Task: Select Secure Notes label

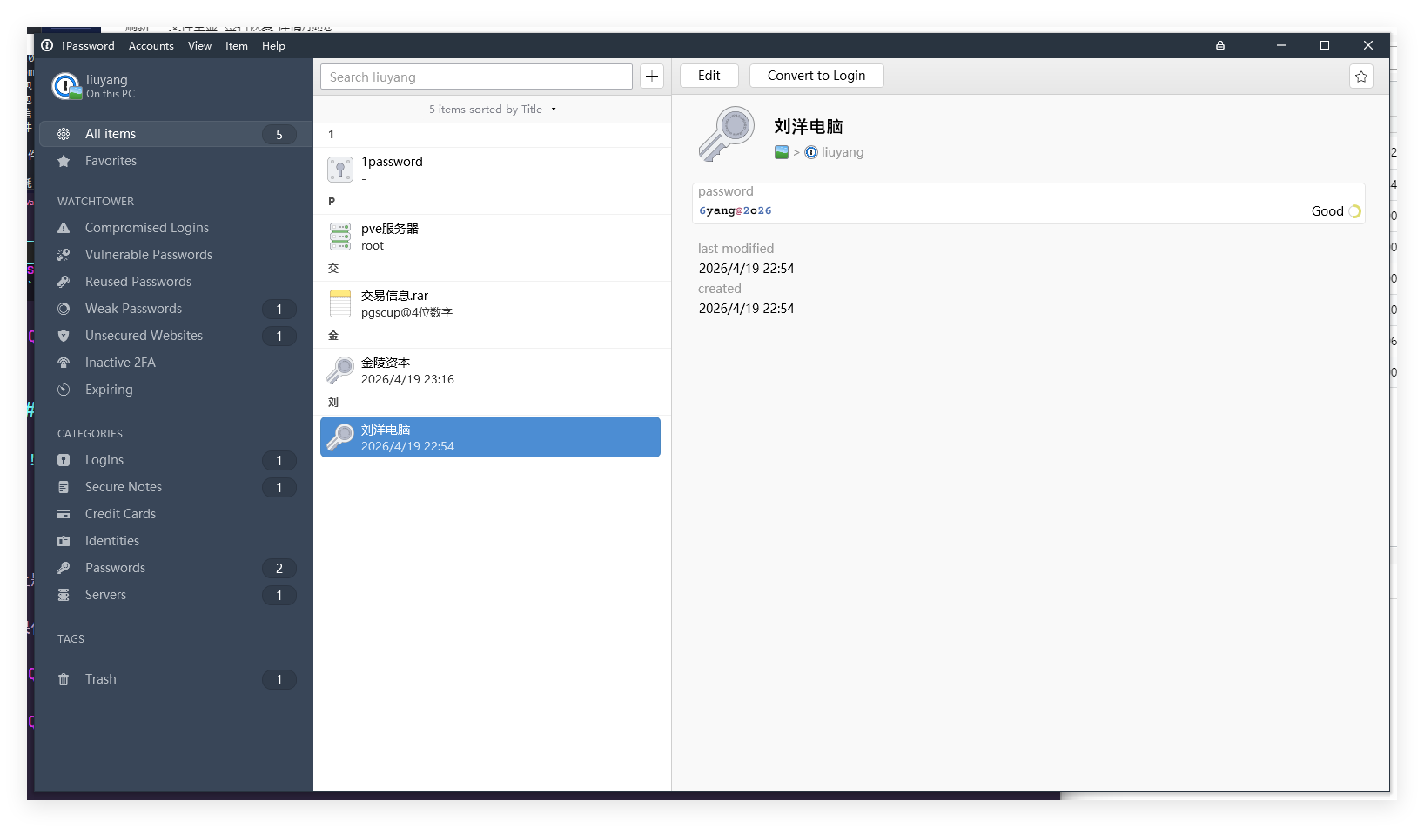Action: (x=124, y=487)
